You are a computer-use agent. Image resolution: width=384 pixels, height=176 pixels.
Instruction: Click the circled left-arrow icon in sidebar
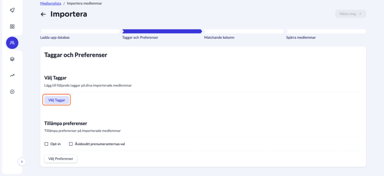(x=12, y=92)
